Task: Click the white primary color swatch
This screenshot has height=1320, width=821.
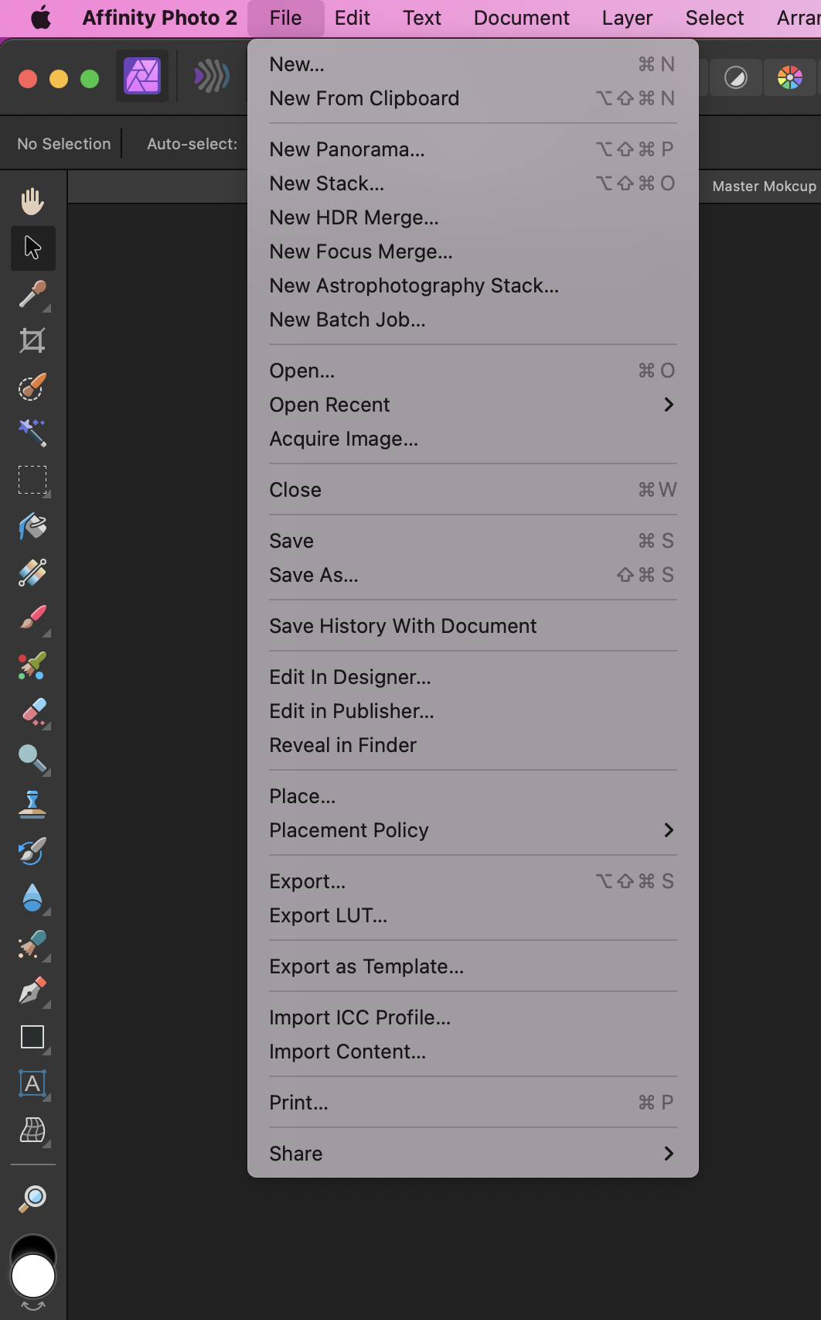Action: tap(33, 1276)
